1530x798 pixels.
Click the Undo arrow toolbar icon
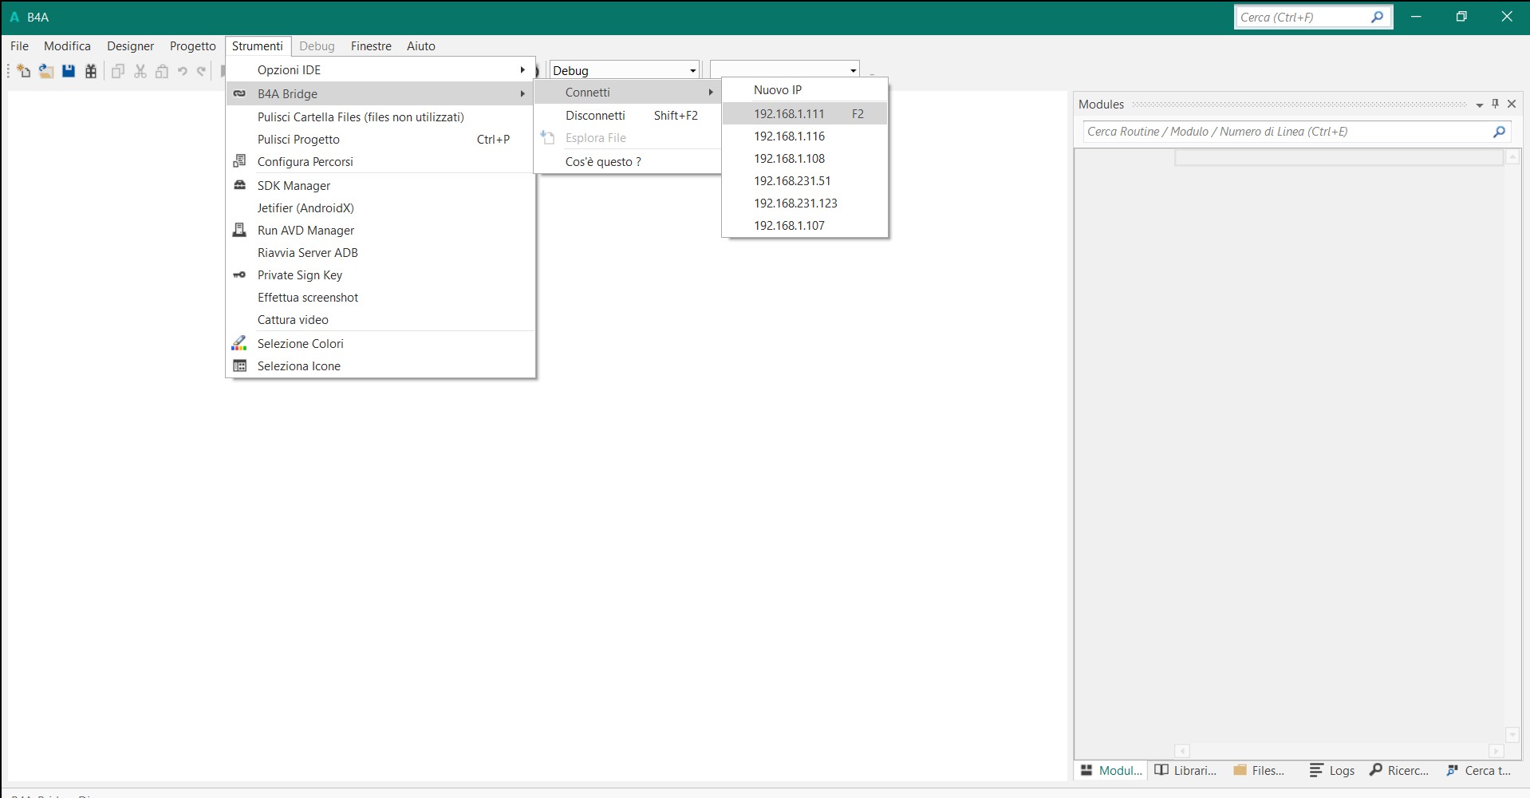tap(182, 71)
